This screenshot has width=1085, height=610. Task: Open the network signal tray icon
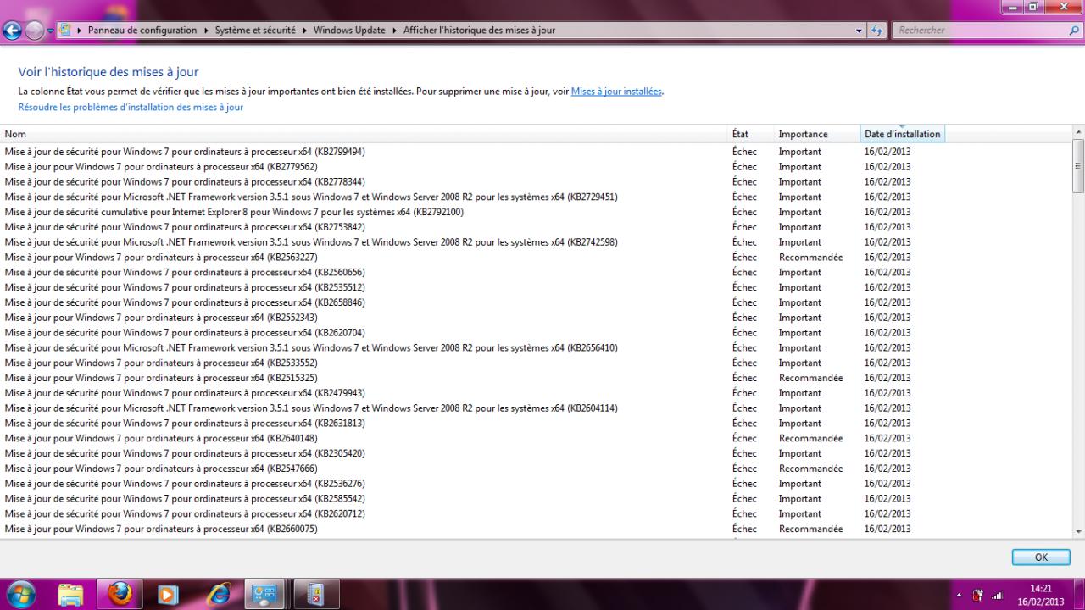coord(996,595)
